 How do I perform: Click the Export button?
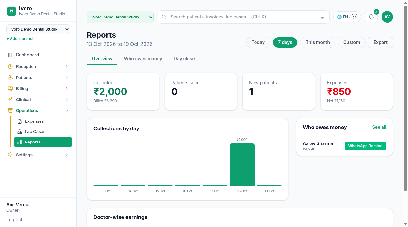click(381, 42)
